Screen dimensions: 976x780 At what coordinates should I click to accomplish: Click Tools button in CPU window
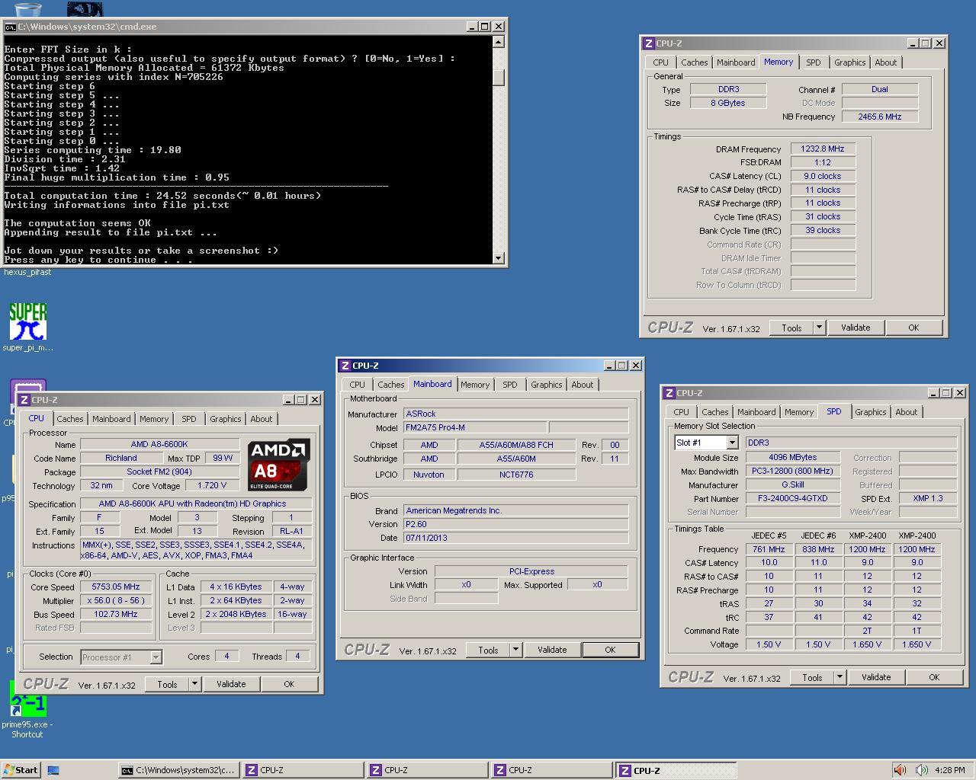pos(167,684)
